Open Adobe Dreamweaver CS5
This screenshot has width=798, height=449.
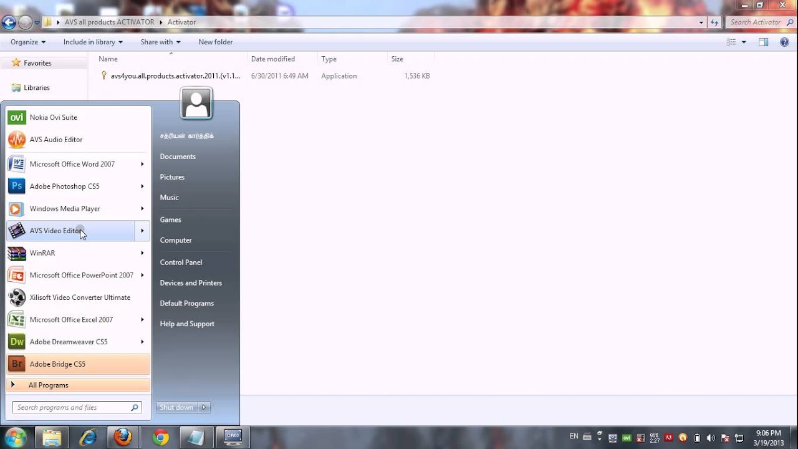coord(70,342)
